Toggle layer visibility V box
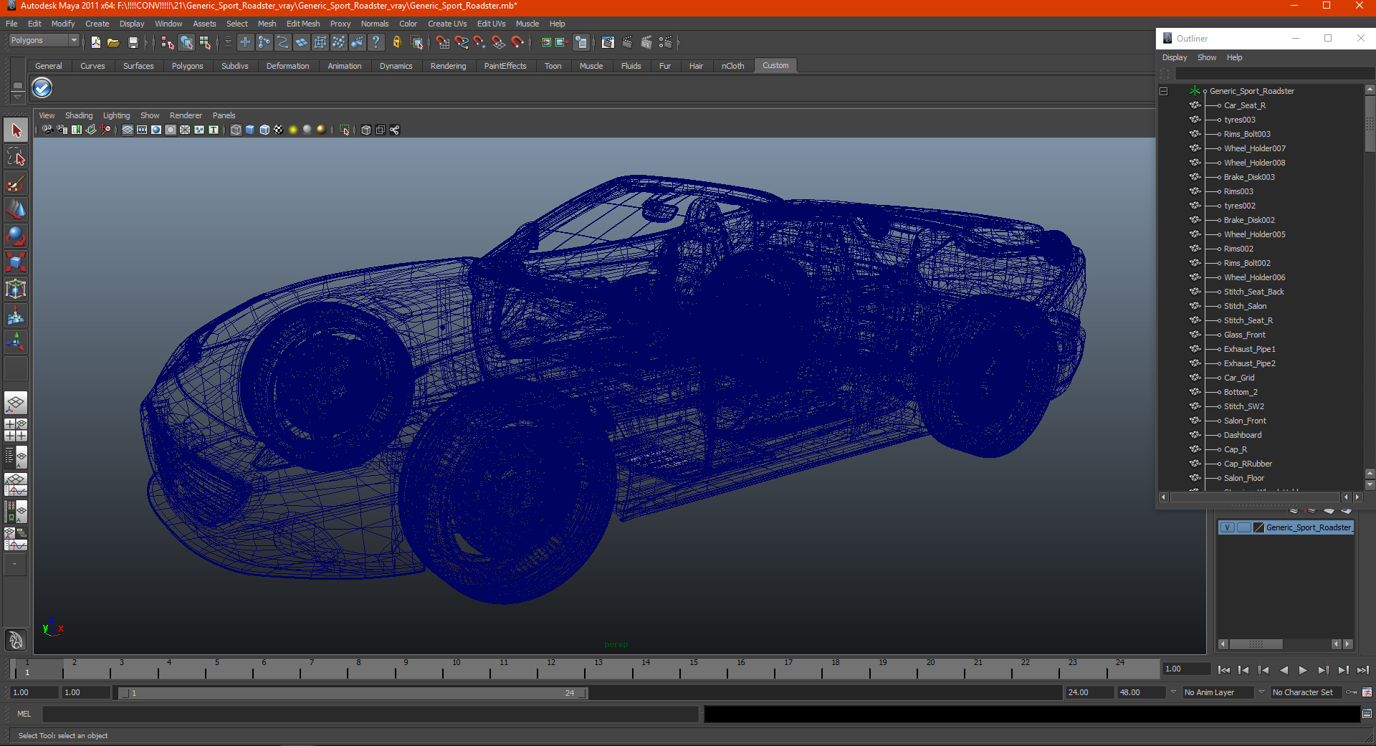This screenshot has width=1376, height=746. point(1227,527)
